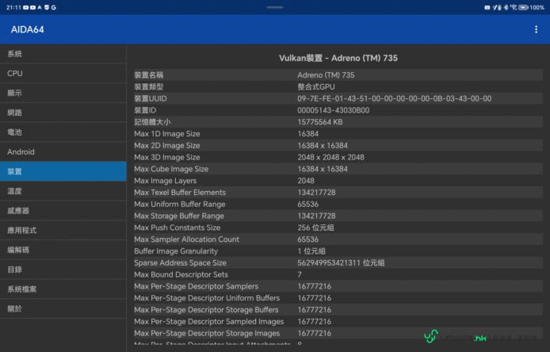Tap the battery icon in status bar
The image size is (550, 352).
tap(524, 7)
